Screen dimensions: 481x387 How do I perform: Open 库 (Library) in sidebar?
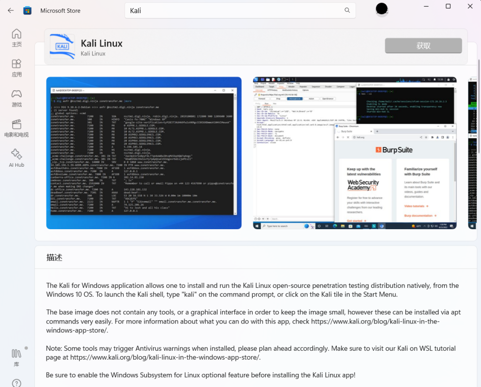(16, 358)
